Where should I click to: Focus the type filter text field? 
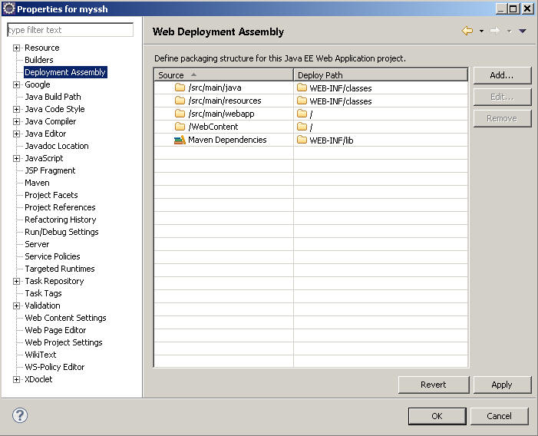point(69,30)
